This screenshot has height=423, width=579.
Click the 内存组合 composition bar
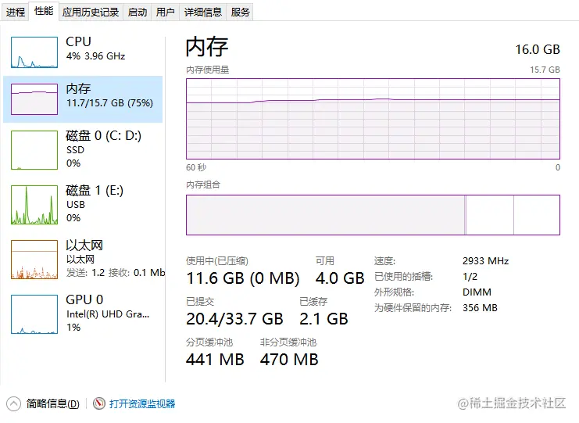pyautogui.click(x=373, y=215)
